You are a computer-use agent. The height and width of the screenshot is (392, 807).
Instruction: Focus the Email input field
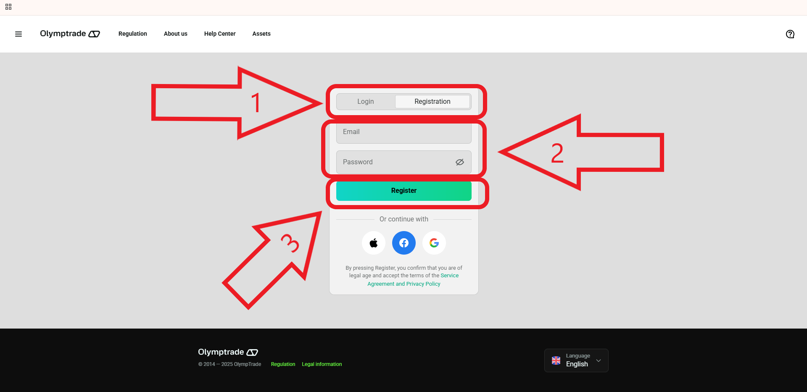tap(404, 133)
